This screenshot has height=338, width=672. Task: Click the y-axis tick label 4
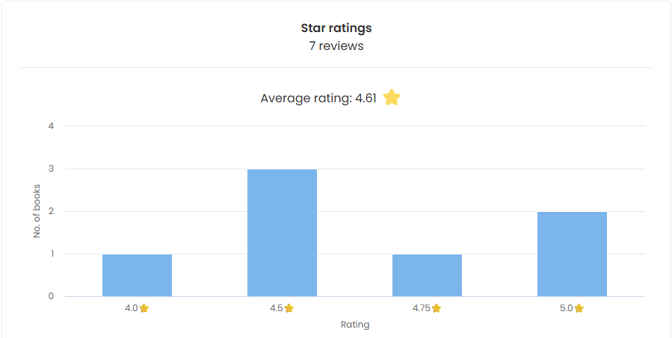pyautogui.click(x=52, y=126)
